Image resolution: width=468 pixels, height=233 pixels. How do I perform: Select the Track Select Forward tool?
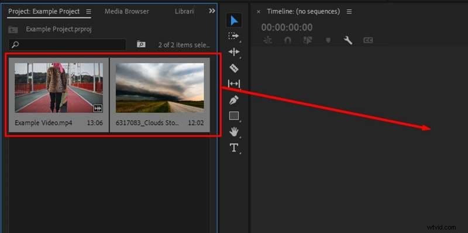coord(233,36)
